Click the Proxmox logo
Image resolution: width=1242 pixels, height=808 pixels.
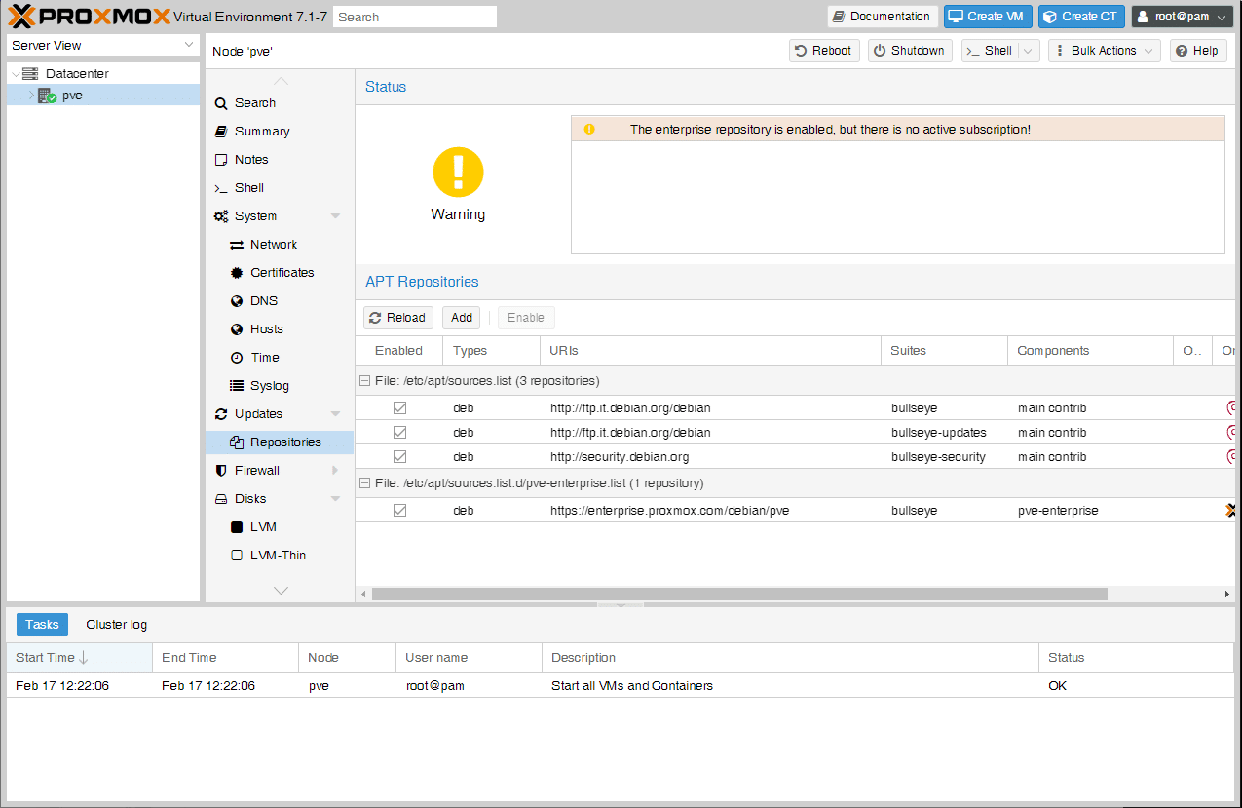pyautogui.click(x=89, y=17)
